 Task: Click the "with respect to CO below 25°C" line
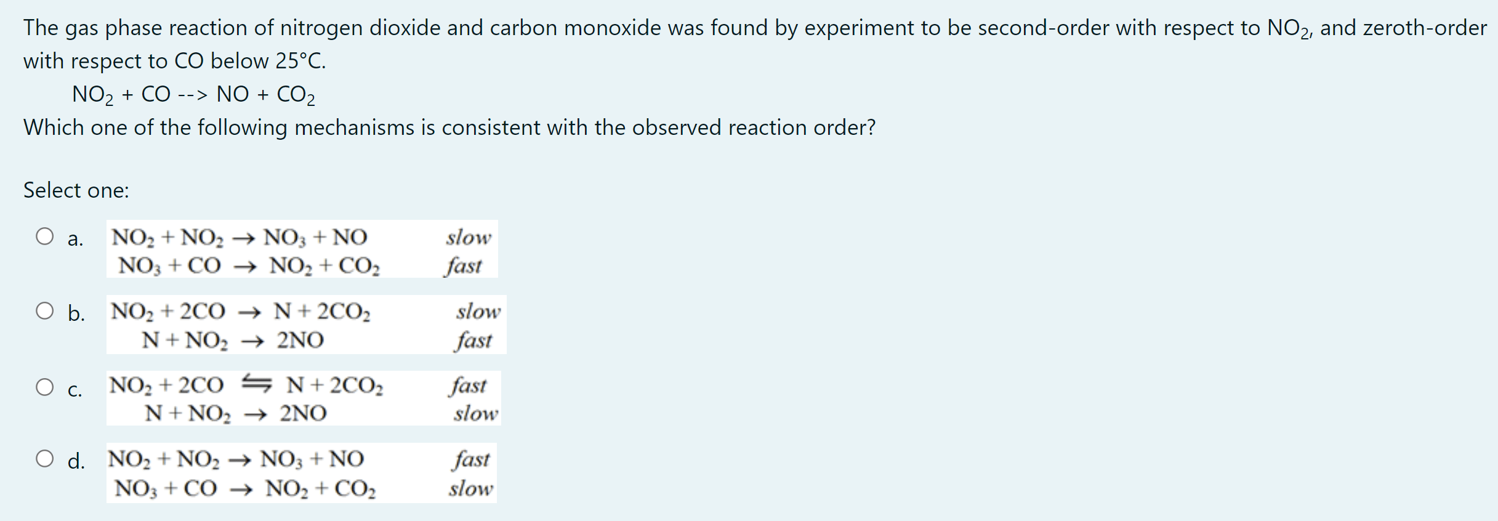174,61
